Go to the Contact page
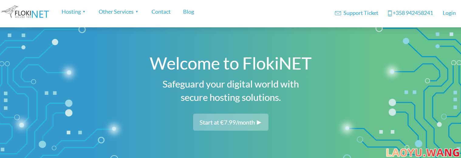This screenshot has width=461, height=158. pos(161,12)
